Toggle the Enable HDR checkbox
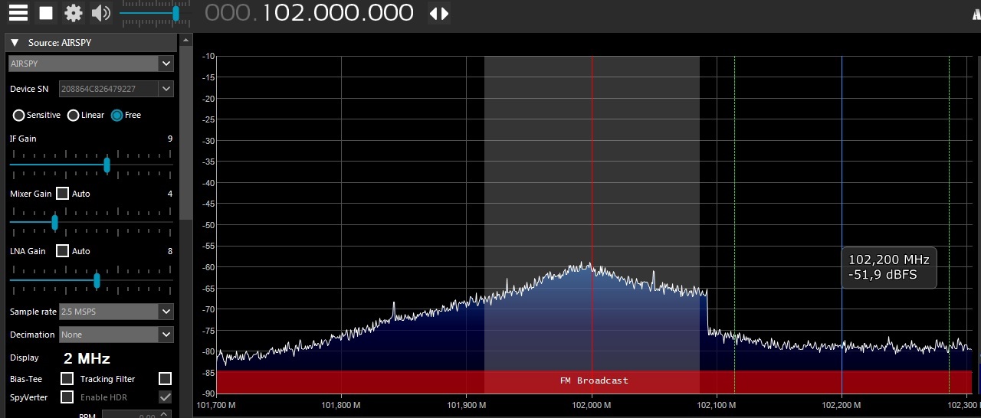This screenshot has width=981, height=418. click(x=165, y=397)
